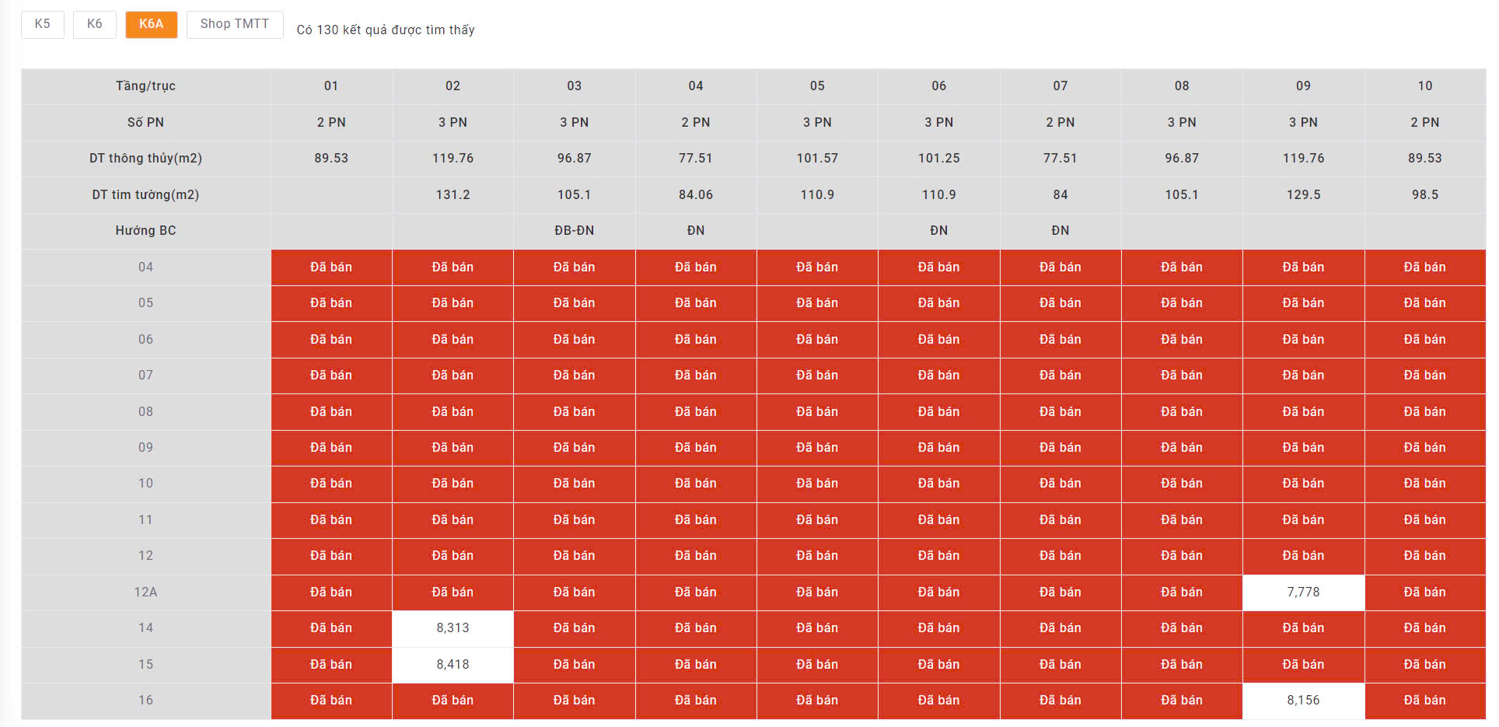Click the sold cell at floor 16, axis 10
This screenshot has height=727, width=1499.
tap(1424, 700)
